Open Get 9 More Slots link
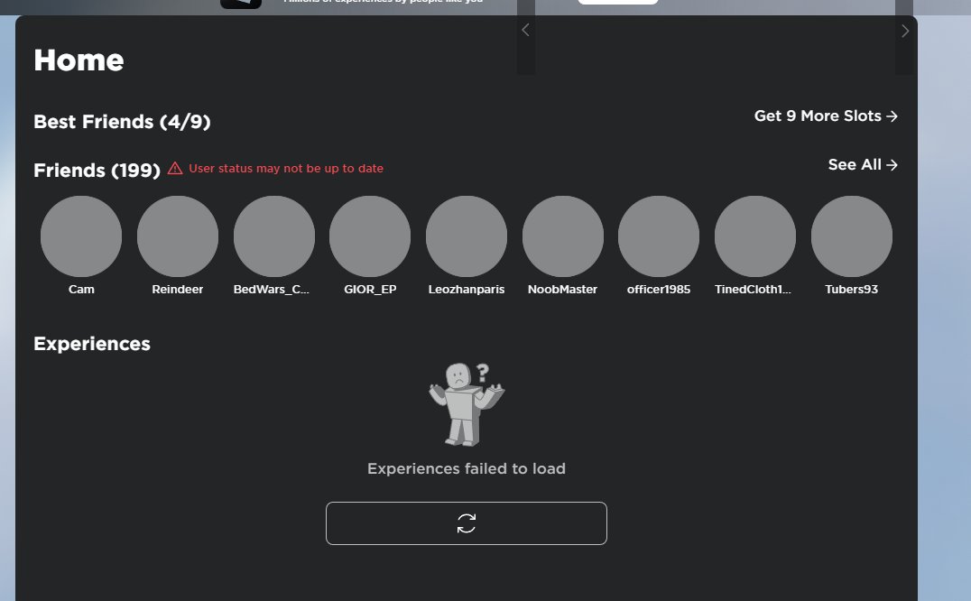Screen dimensions: 971x601 826,116
